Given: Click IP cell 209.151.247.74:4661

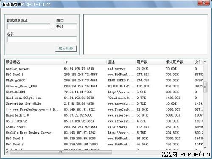Looking at the screenshot, I should tap(81, 86).
